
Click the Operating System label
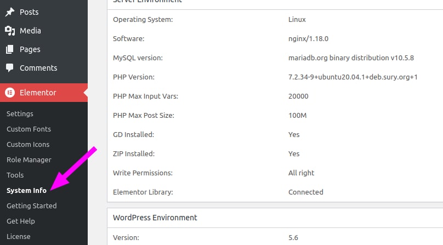(143, 20)
